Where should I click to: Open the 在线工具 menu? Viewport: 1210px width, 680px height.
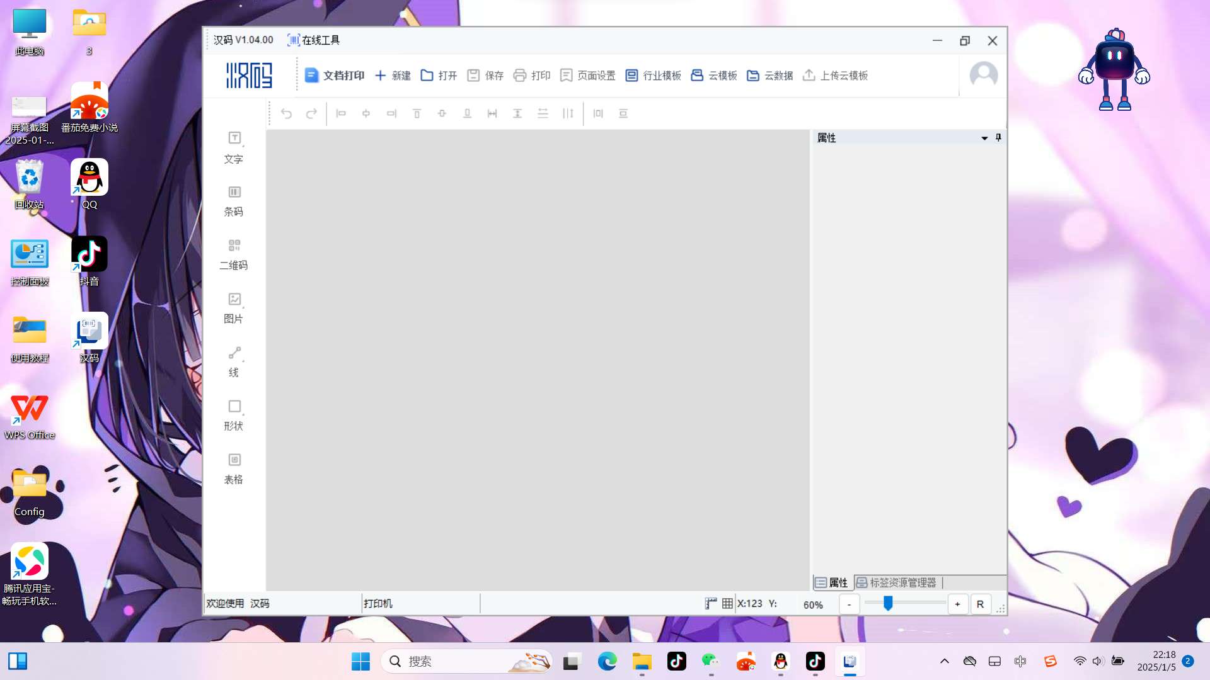pos(313,40)
